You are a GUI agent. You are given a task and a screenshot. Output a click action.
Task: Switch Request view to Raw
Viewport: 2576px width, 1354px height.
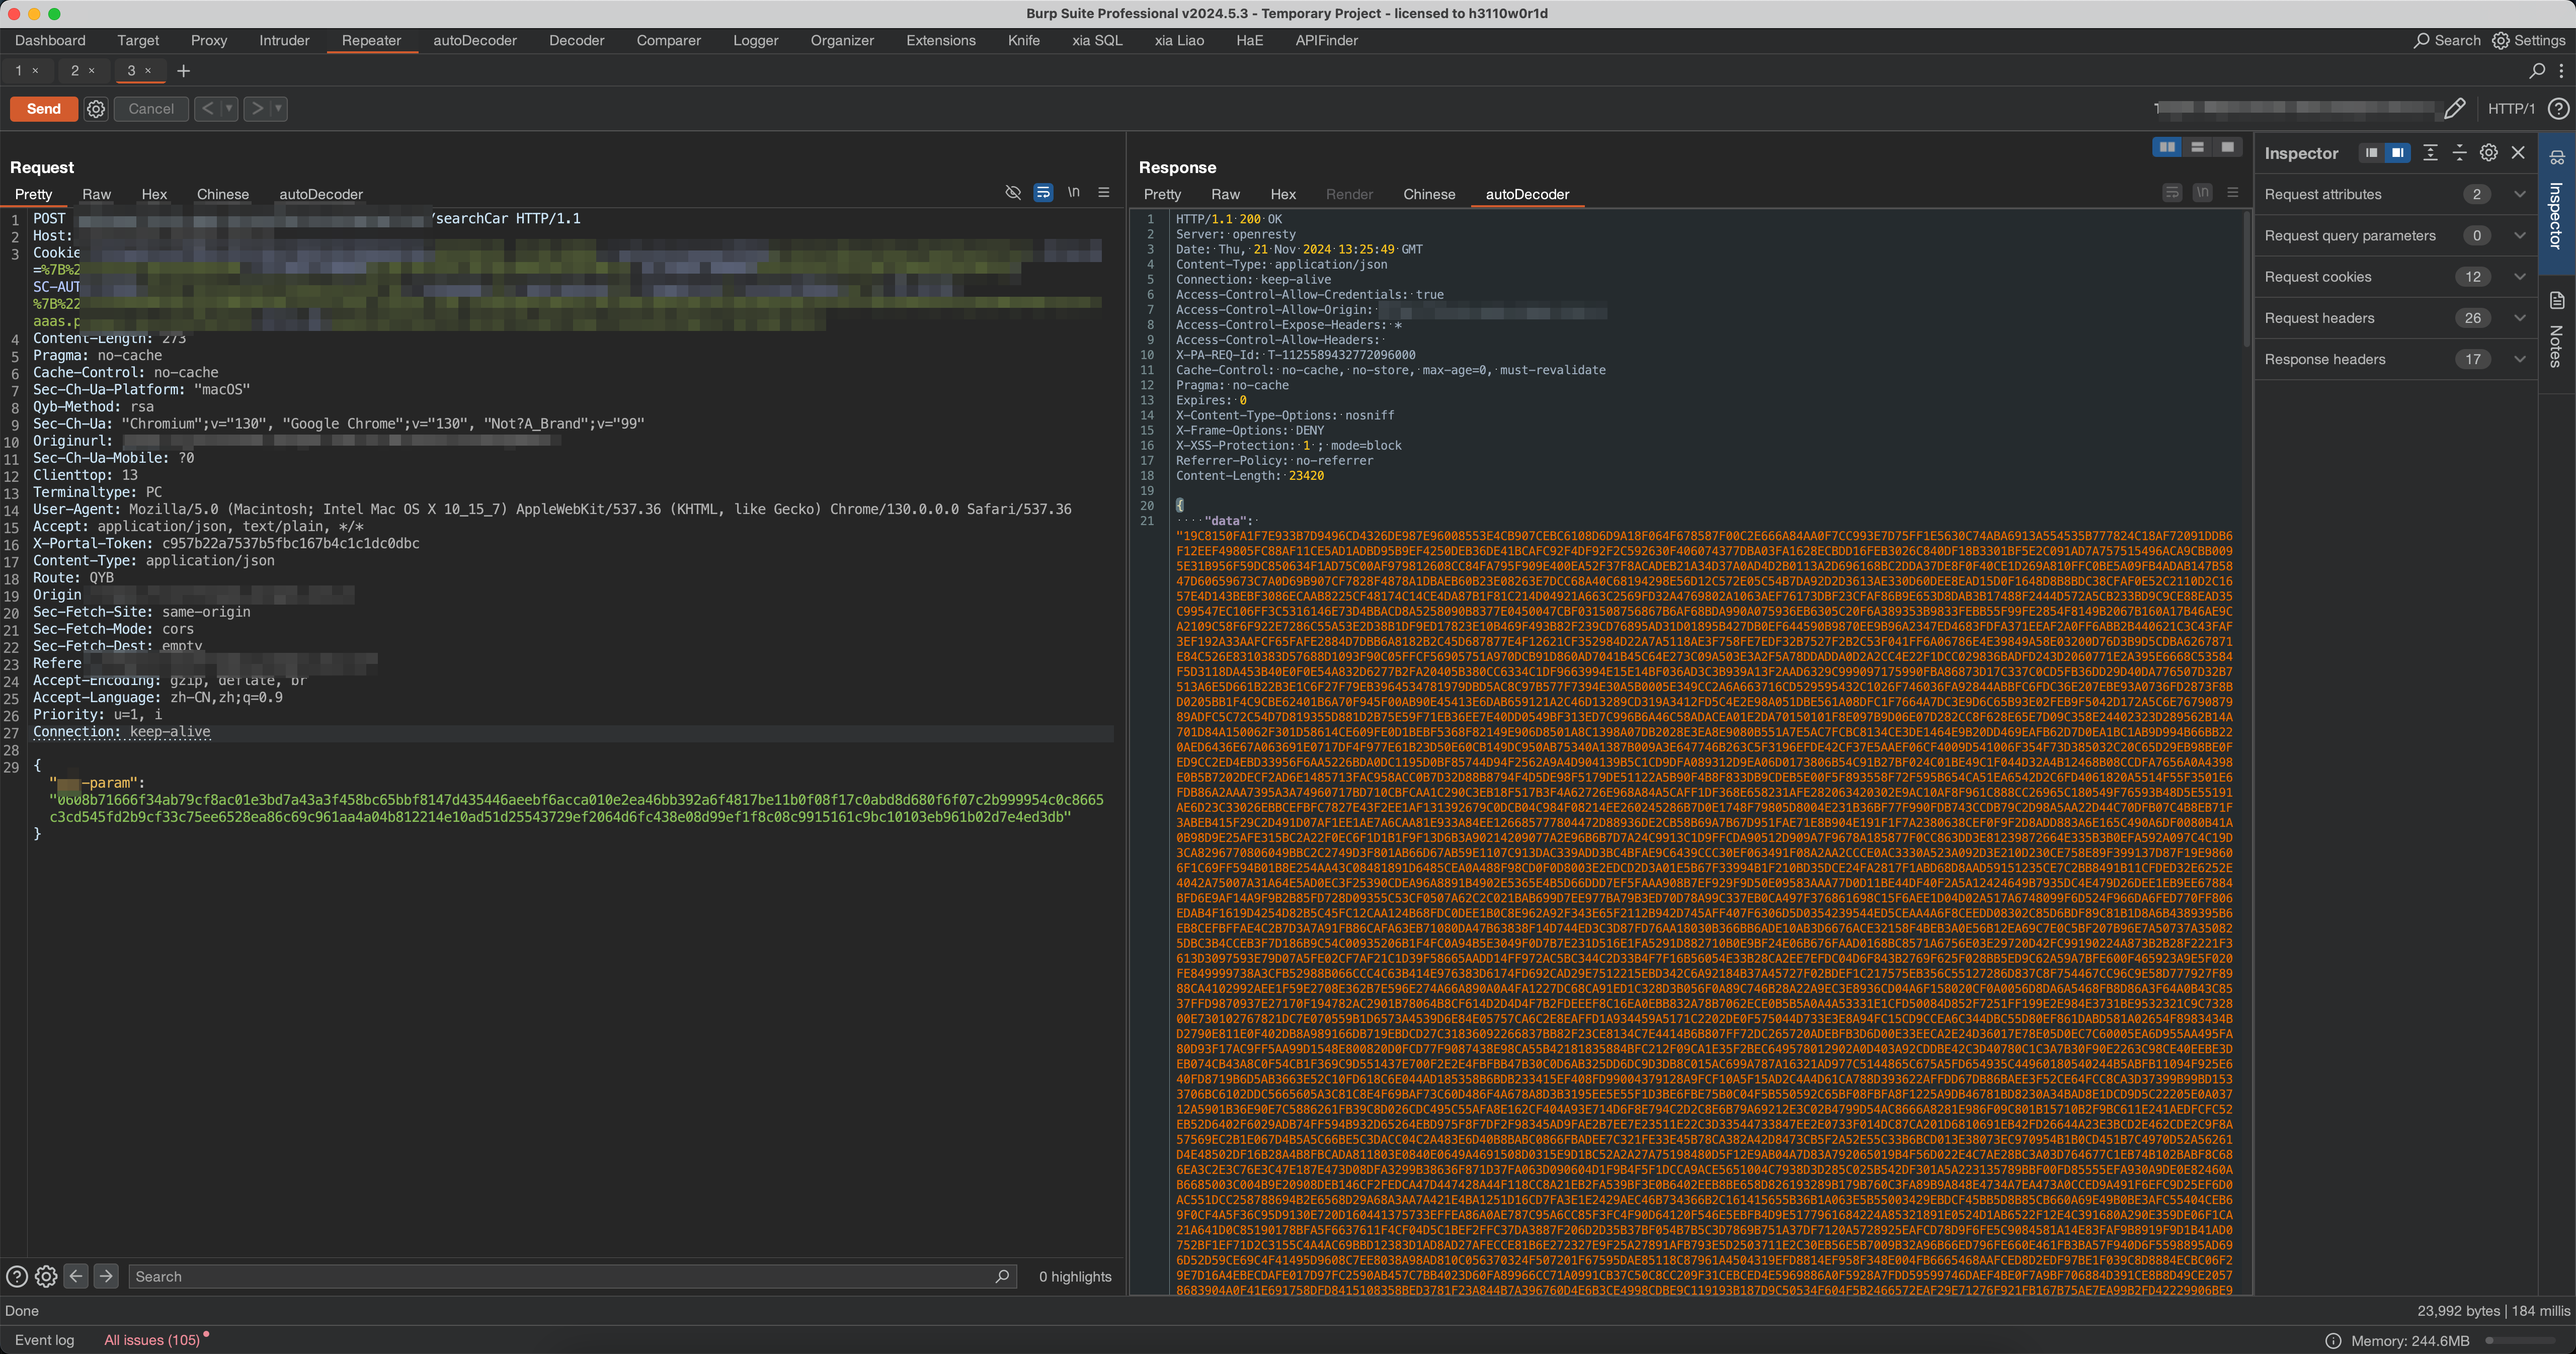(x=96, y=194)
